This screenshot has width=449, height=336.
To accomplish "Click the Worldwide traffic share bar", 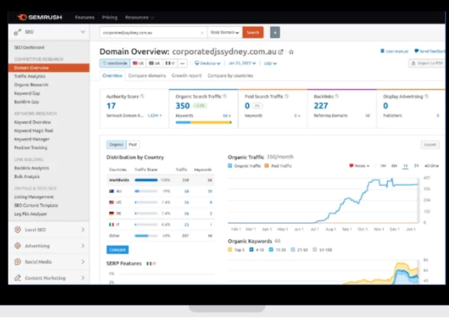I will [146, 180].
